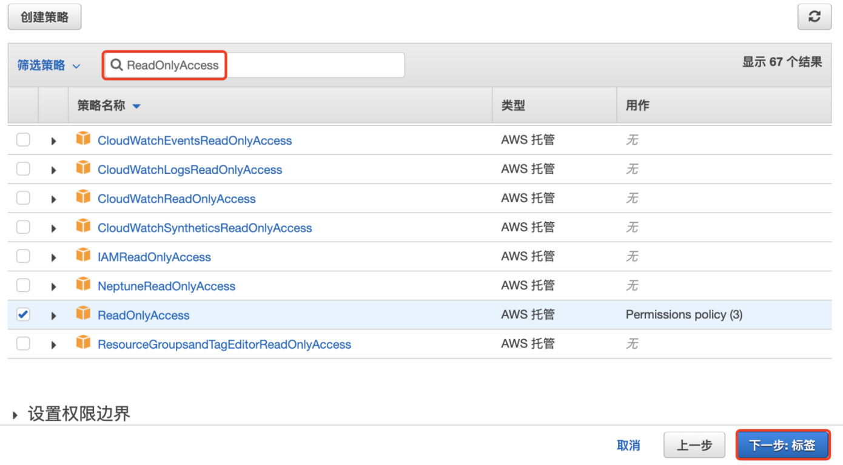Expand the NeptuneReadOnlyAccess row details
Screen dimensions: 843x465
point(53,286)
